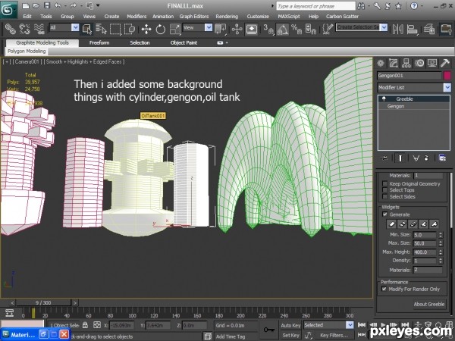
Task: Expand Create Selection Set dropdown
Action: (x=384, y=27)
